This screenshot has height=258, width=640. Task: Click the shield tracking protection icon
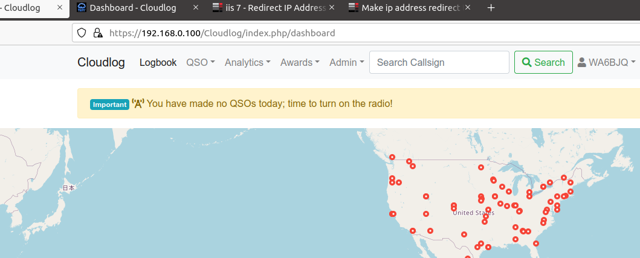(x=82, y=33)
